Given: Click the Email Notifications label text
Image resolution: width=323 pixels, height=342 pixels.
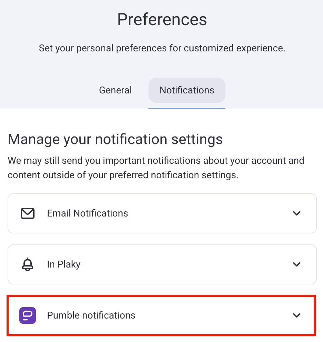Looking at the screenshot, I should pos(87,213).
